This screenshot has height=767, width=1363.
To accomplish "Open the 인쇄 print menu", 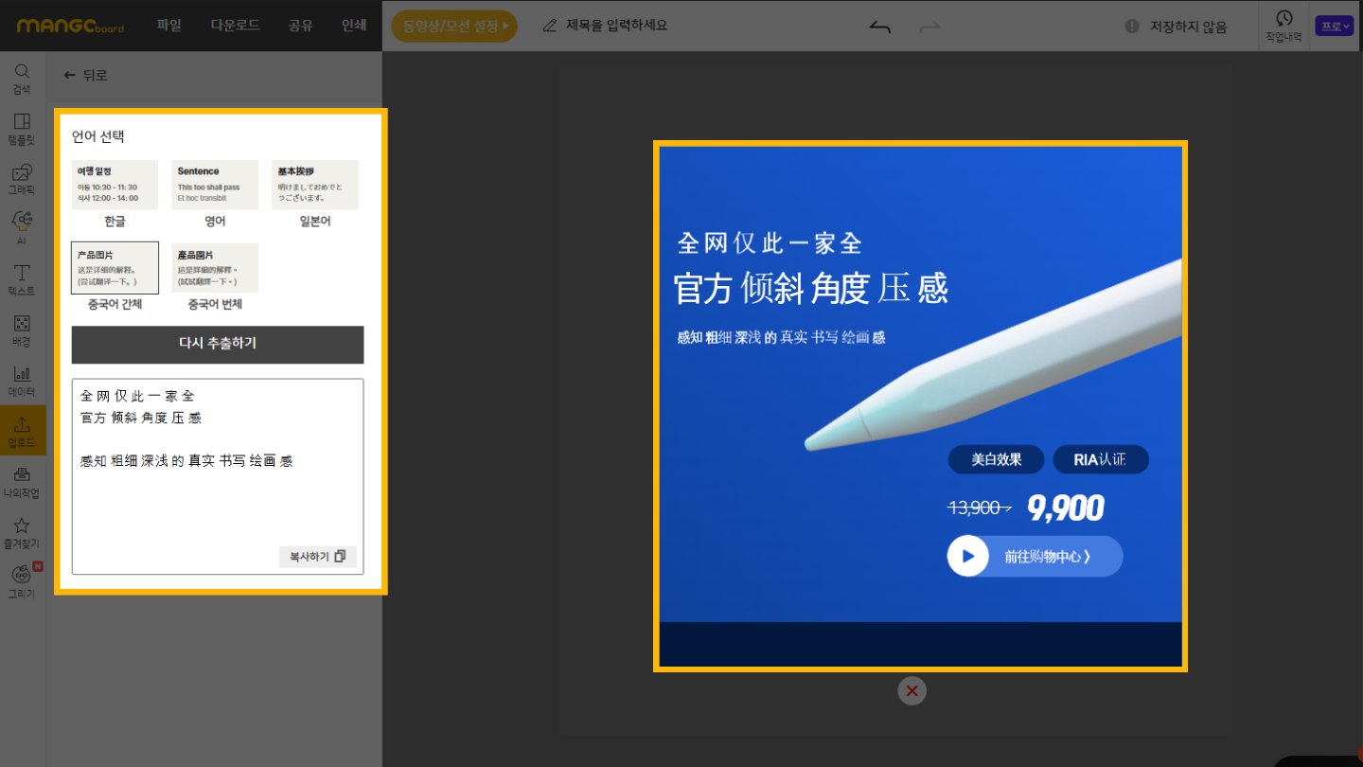I will pyautogui.click(x=354, y=26).
